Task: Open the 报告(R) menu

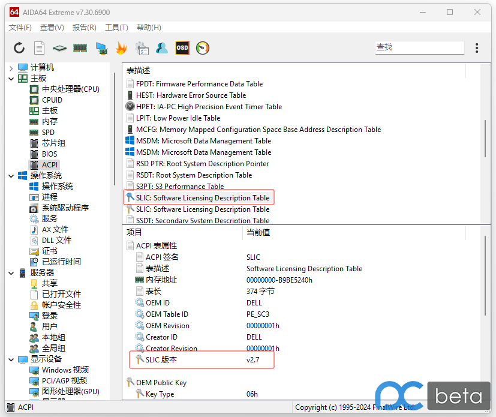Action: (84, 28)
